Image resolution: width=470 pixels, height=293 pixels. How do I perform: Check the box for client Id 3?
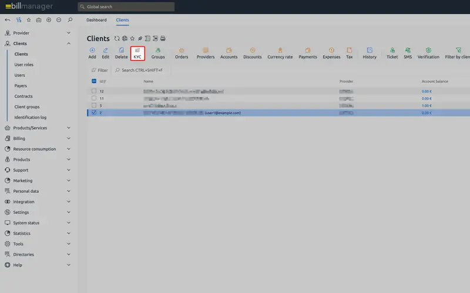pyautogui.click(x=94, y=105)
